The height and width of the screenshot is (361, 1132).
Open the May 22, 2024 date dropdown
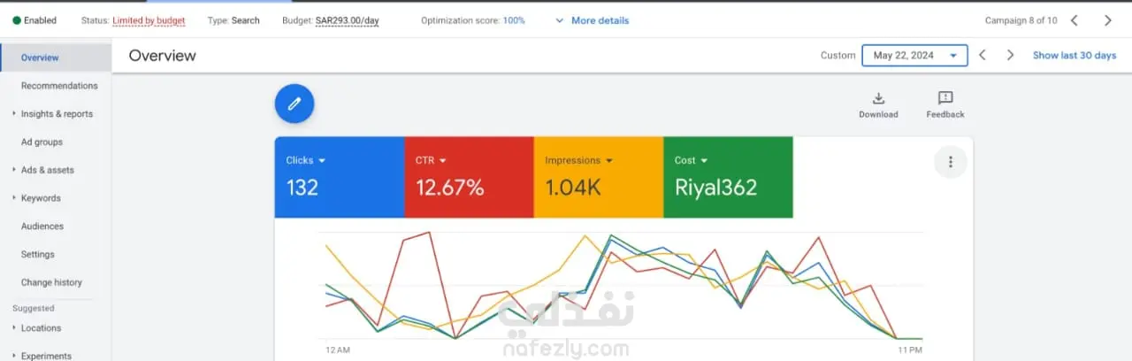(x=914, y=56)
